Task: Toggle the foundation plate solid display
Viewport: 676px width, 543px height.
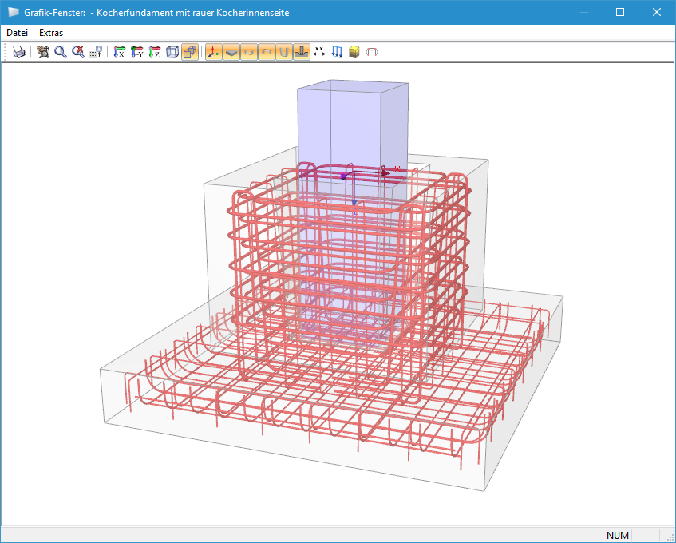Action: point(231,52)
